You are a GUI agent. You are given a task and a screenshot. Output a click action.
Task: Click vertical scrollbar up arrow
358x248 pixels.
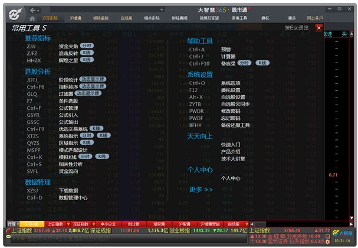[x=352, y=34]
